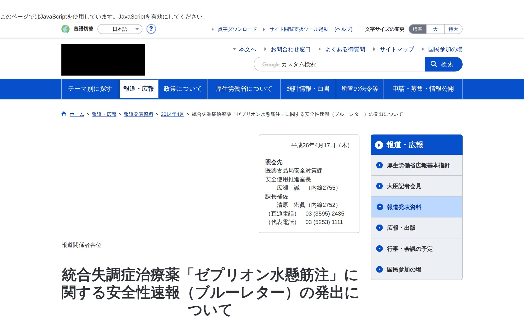
Task: Jump to 本文へ skip link
Action: (247, 49)
